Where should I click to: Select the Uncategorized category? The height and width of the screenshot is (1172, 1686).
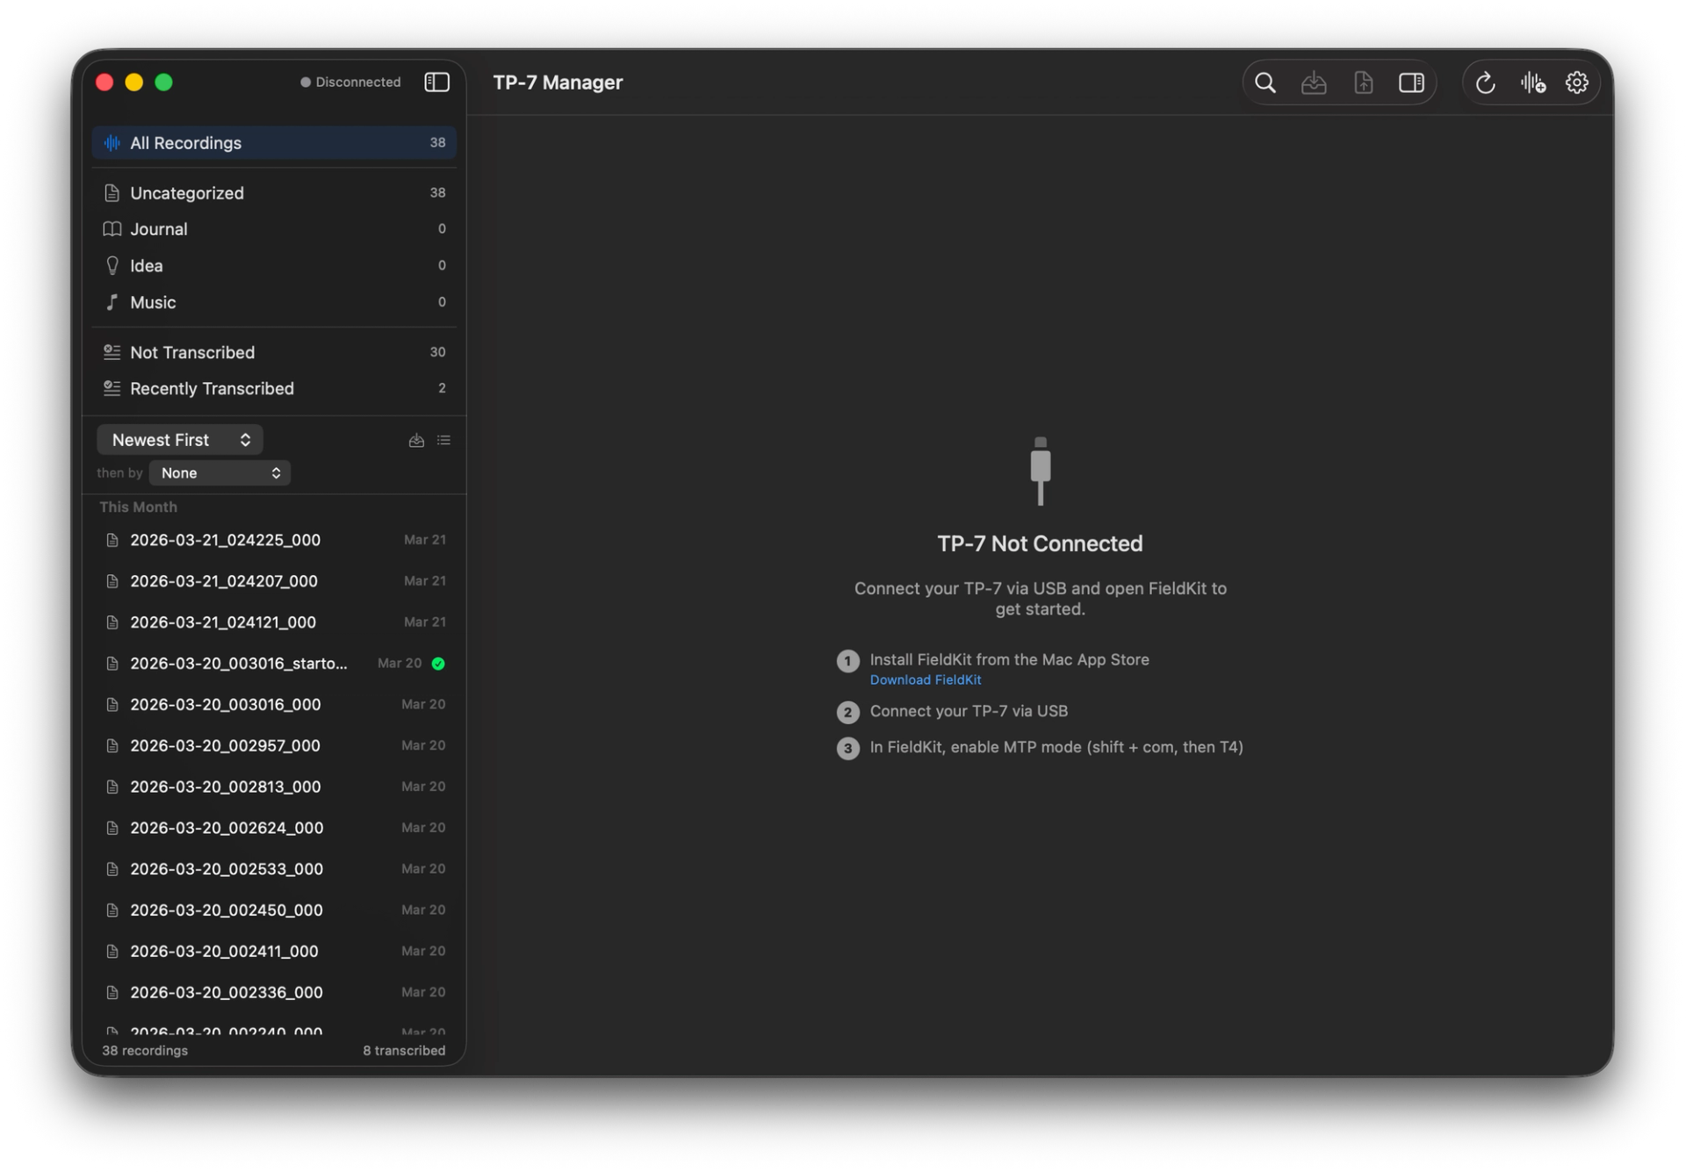click(x=274, y=192)
